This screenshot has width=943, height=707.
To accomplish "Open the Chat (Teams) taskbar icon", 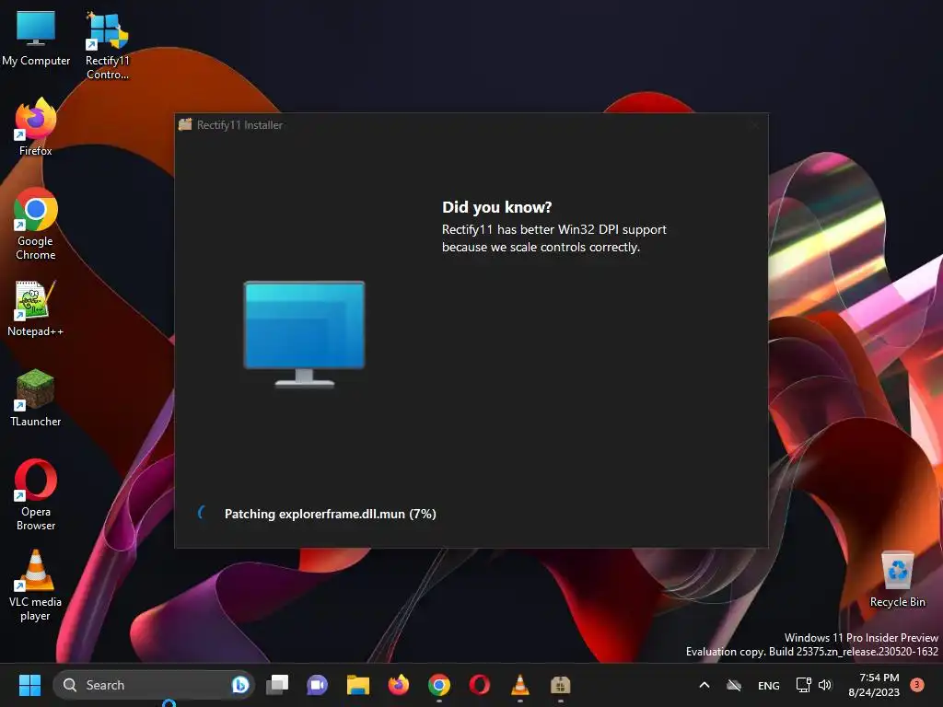I will tap(318, 685).
